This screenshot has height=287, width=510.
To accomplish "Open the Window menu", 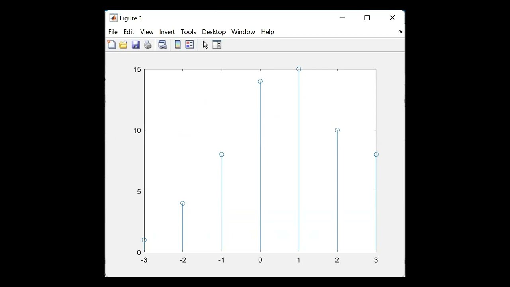I will (x=243, y=32).
